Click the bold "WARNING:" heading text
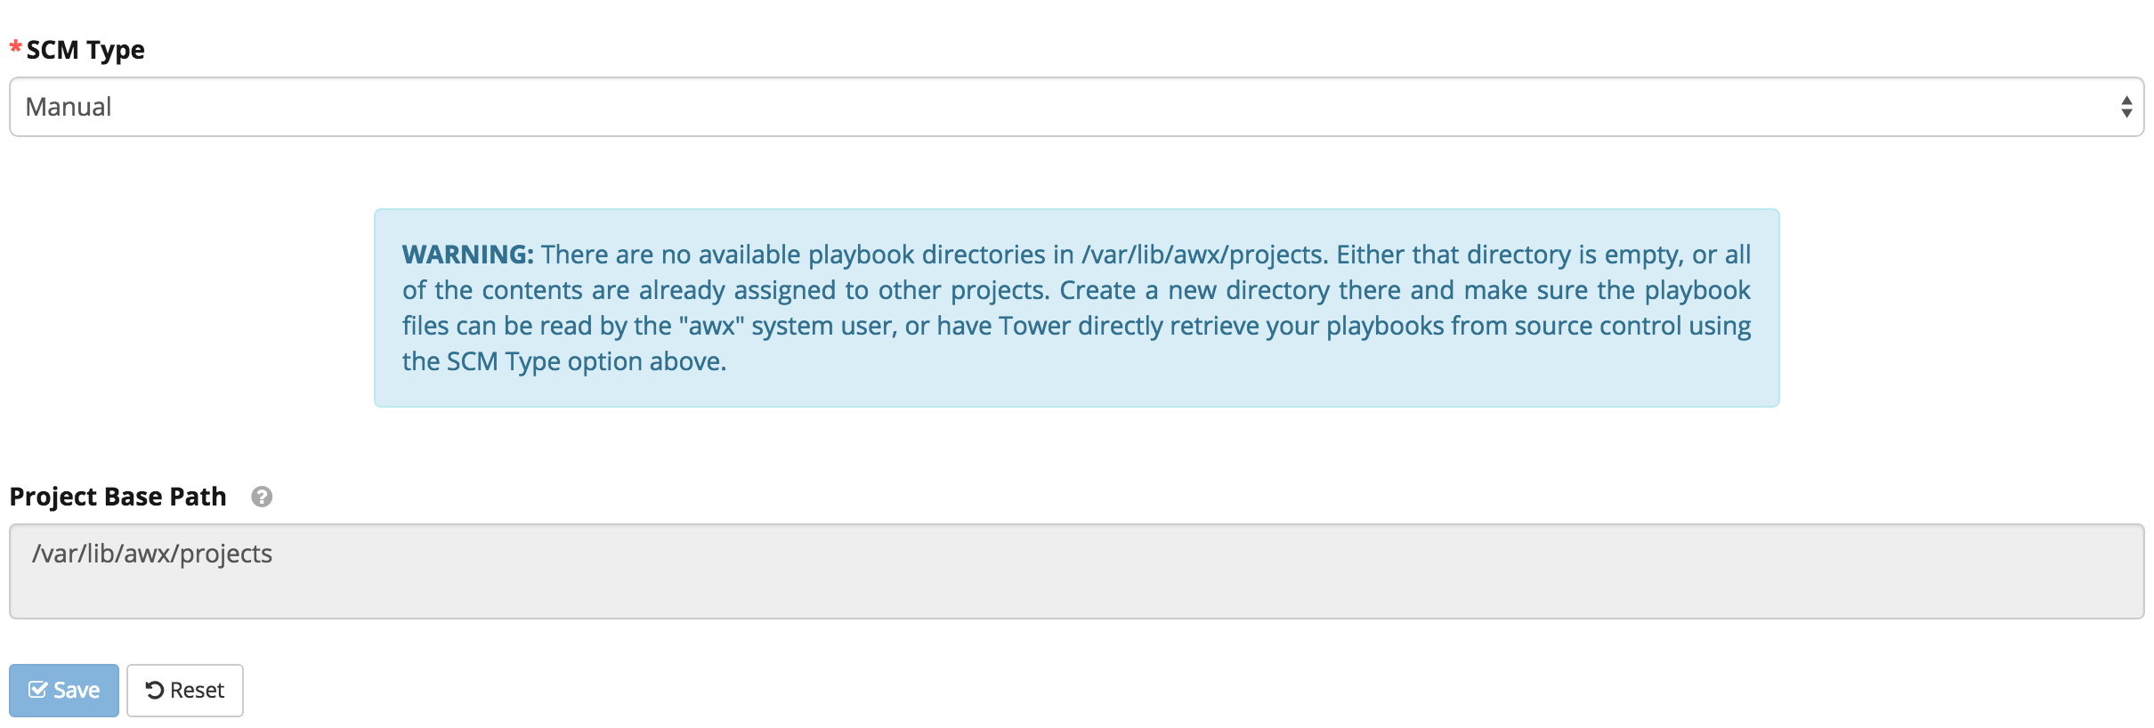 point(467,255)
